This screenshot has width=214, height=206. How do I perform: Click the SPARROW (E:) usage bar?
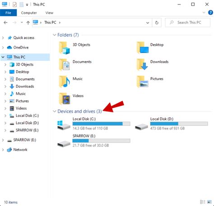[101, 141]
